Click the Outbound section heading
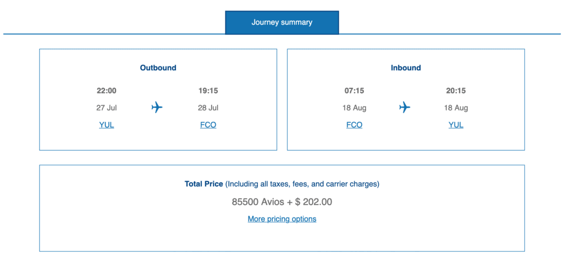Viewport: 563px width, 259px height. pyautogui.click(x=158, y=68)
